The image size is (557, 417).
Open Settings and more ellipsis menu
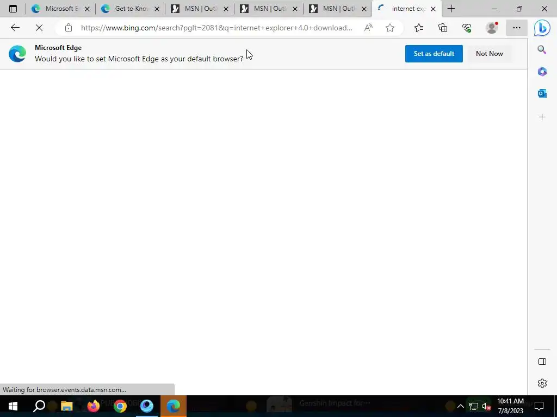(x=517, y=28)
